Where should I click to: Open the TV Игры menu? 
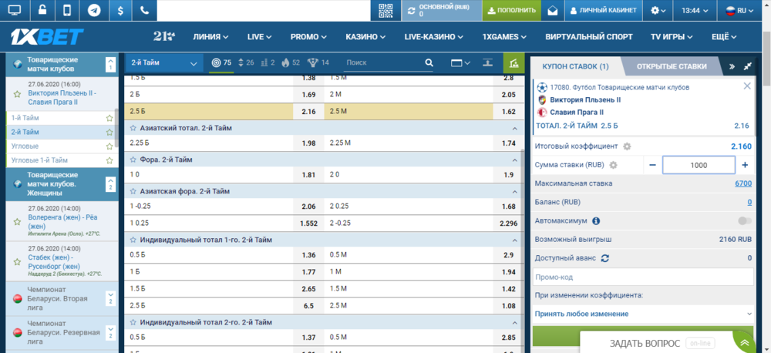coord(672,37)
